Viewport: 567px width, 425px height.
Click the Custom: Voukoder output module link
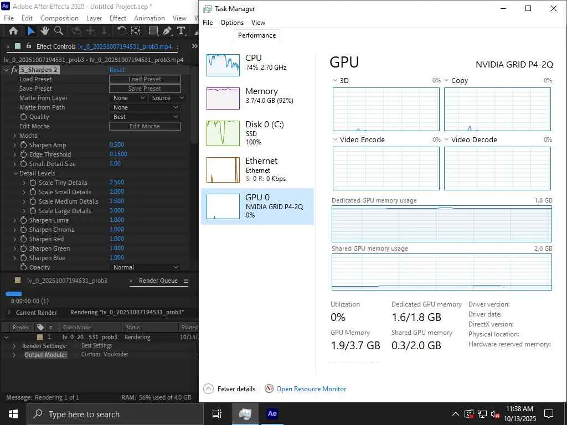105,355
